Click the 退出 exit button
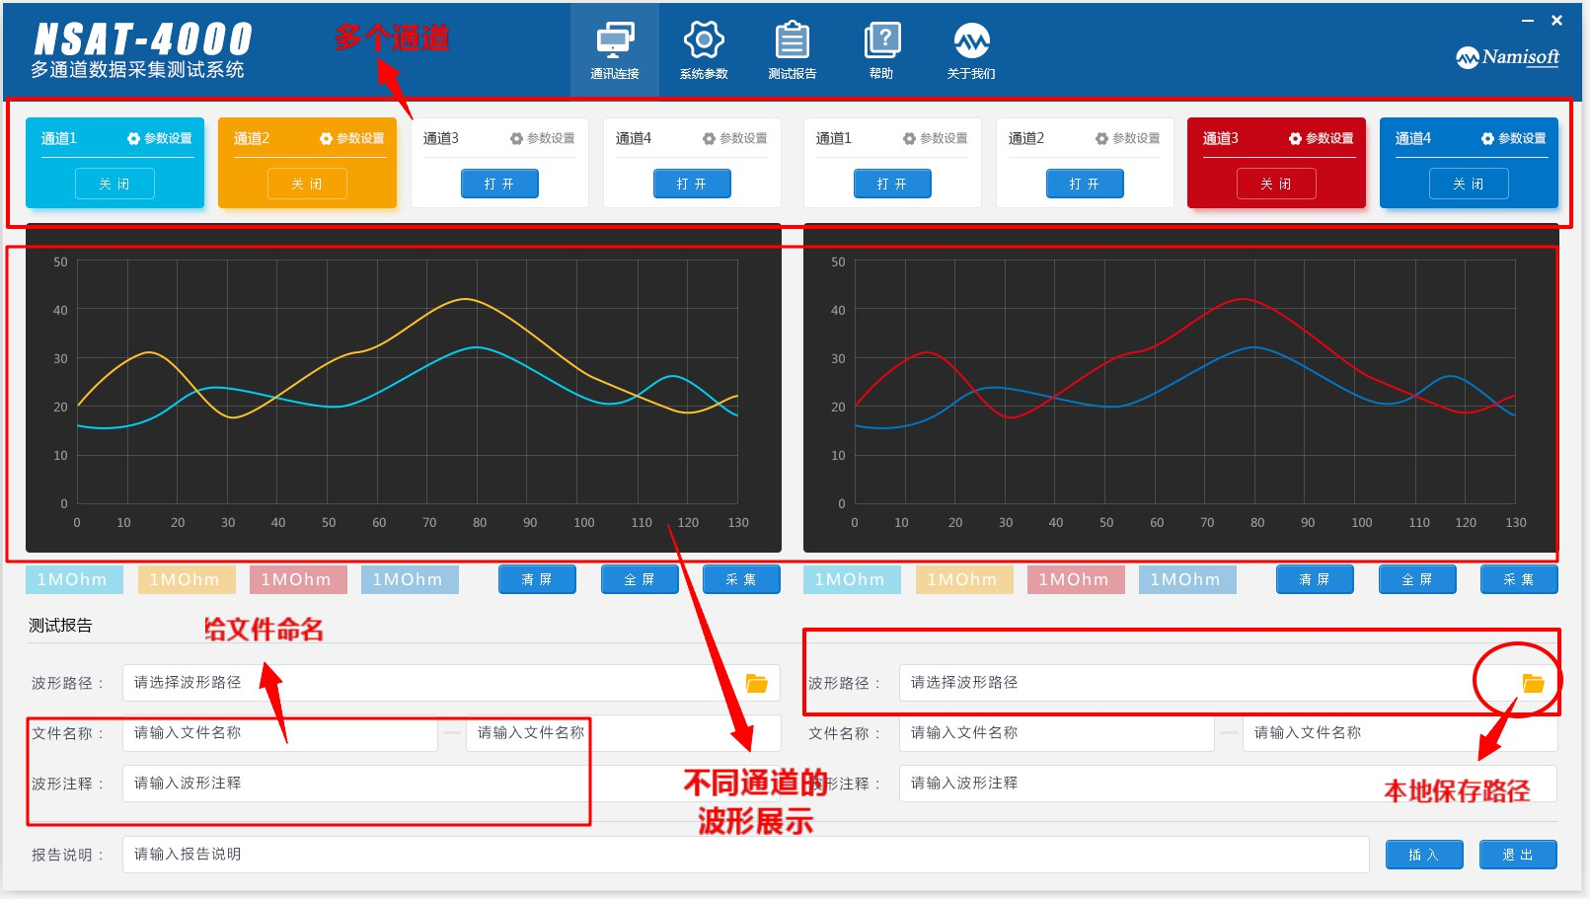 click(1518, 855)
